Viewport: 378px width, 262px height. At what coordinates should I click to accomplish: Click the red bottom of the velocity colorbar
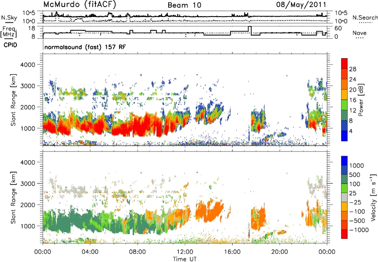coord(344,234)
